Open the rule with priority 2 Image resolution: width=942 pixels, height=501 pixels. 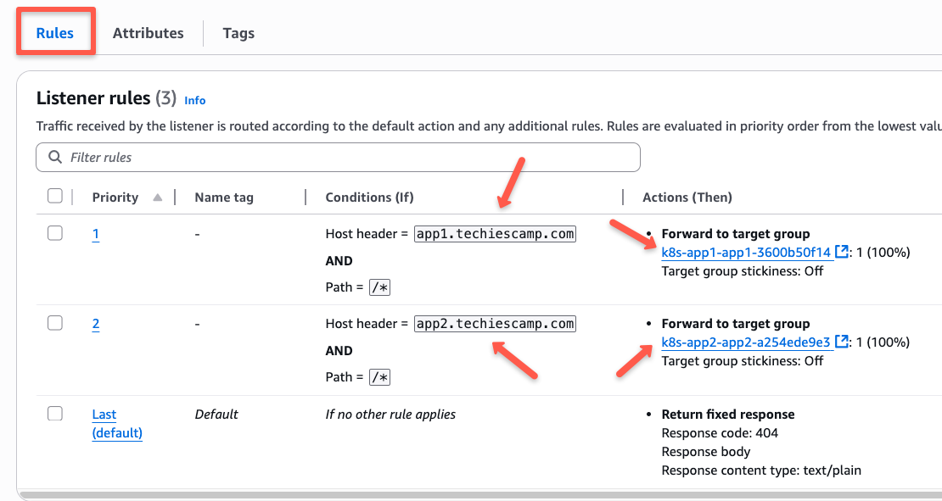tap(95, 323)
